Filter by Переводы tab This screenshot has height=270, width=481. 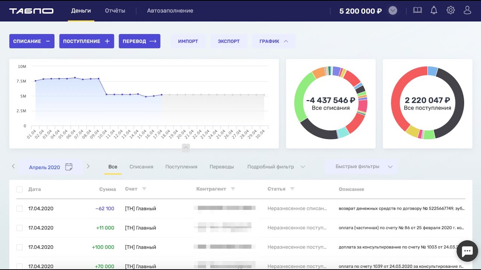tap(222, 166)
